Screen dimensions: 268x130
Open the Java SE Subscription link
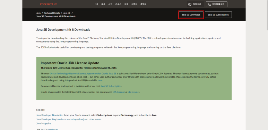point(111,86)
